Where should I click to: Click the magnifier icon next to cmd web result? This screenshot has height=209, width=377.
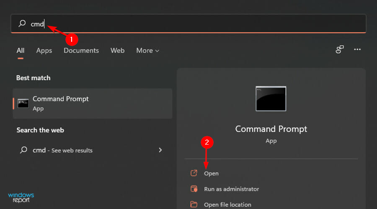tap(23, 150)
